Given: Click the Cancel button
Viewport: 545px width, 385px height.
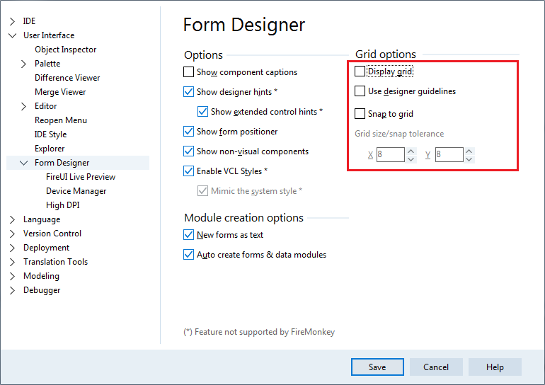Looking at the screenshot, I should (x=436, y=367).
